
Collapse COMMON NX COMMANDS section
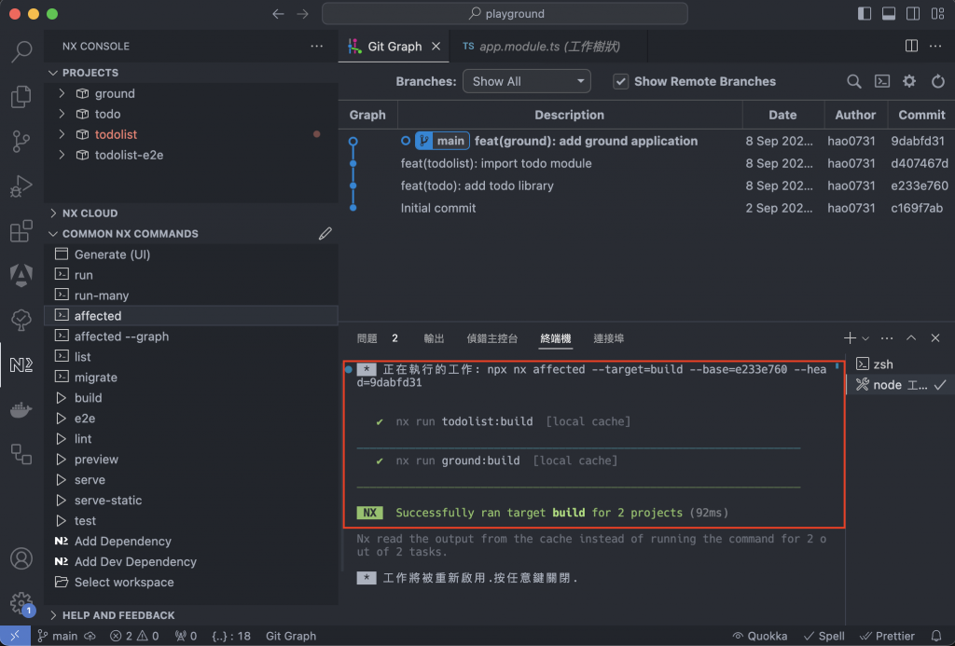tap(53, 234)
